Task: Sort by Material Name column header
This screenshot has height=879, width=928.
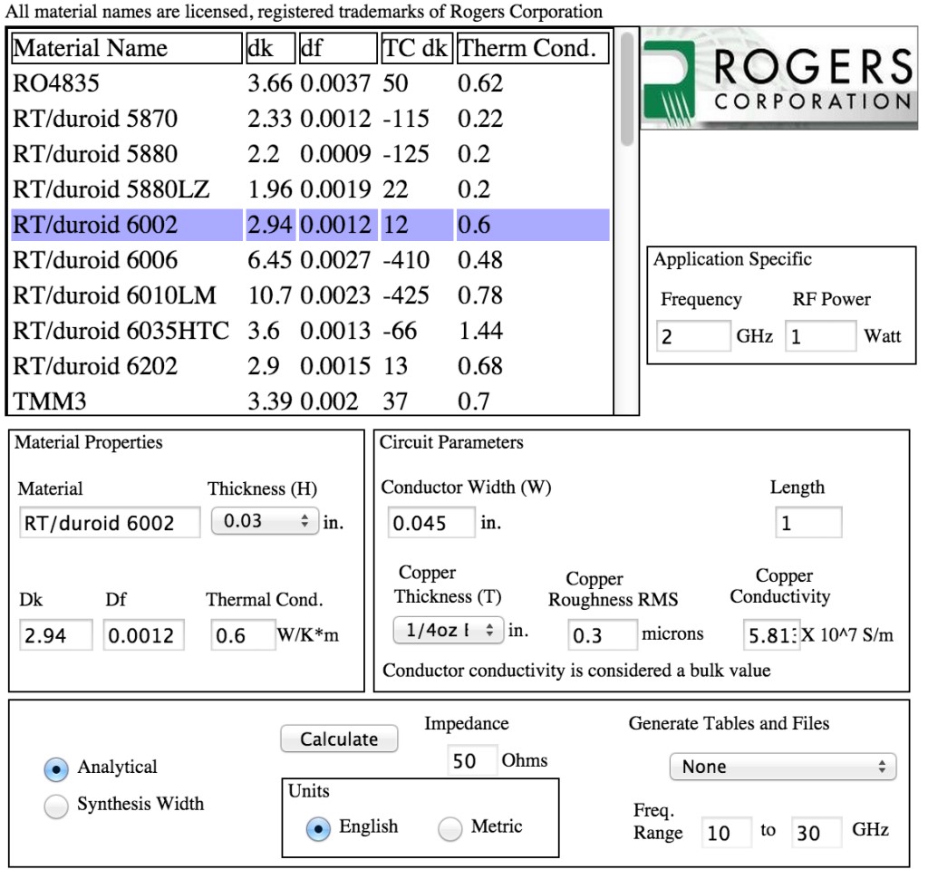Action: [x=127, y=48]
